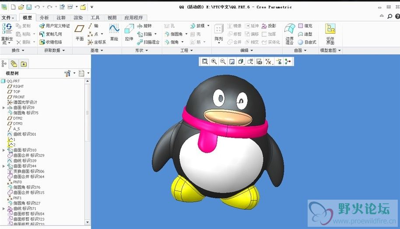Open the folder browser tab icon

pos(14,64)
